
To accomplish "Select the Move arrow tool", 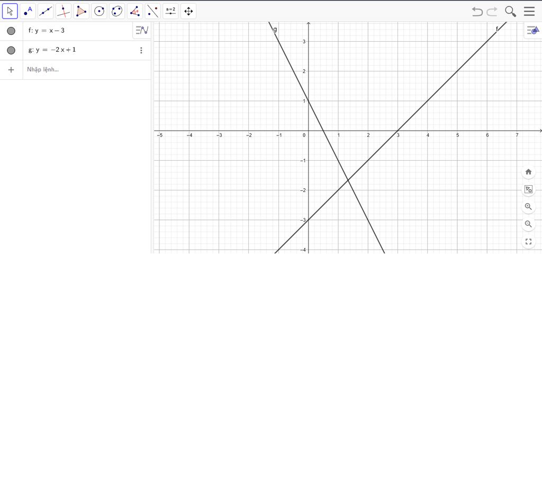I will (10, 12).
